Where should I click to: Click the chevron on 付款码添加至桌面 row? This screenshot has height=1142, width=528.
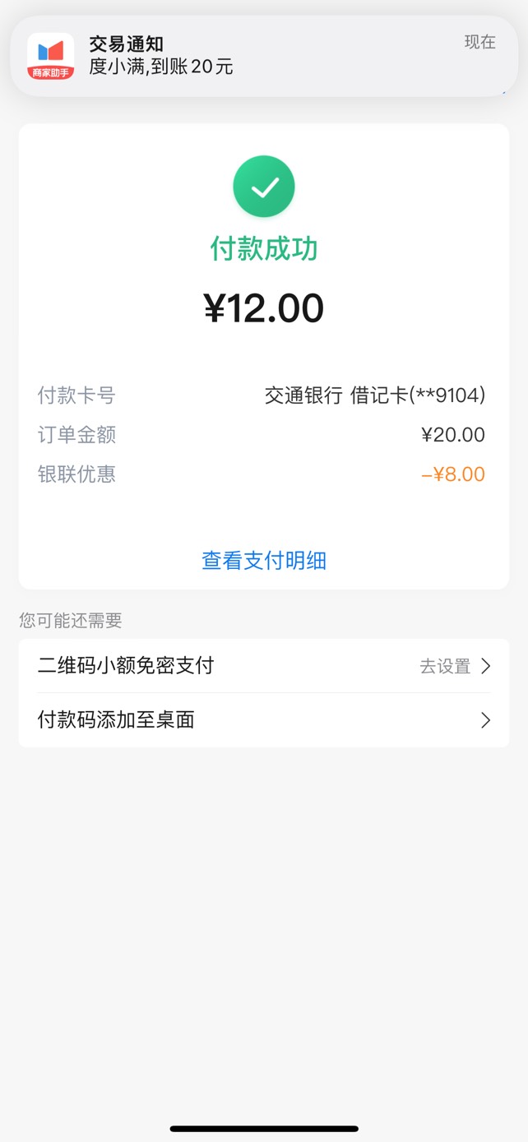(485, 720)
